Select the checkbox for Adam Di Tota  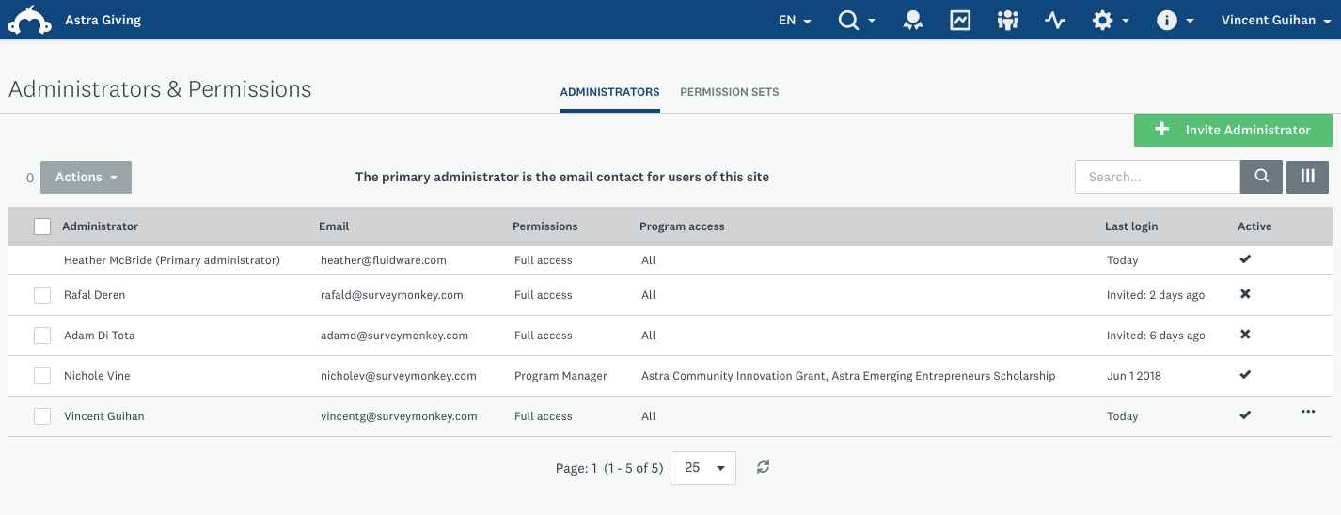[42, 336]
